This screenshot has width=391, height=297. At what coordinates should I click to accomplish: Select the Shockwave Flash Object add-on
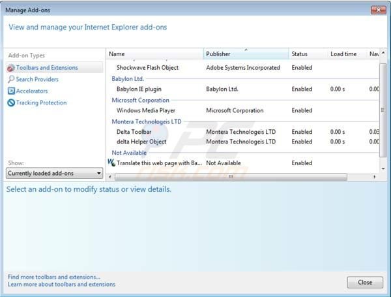pyautogui.click(x=147, y=68)
